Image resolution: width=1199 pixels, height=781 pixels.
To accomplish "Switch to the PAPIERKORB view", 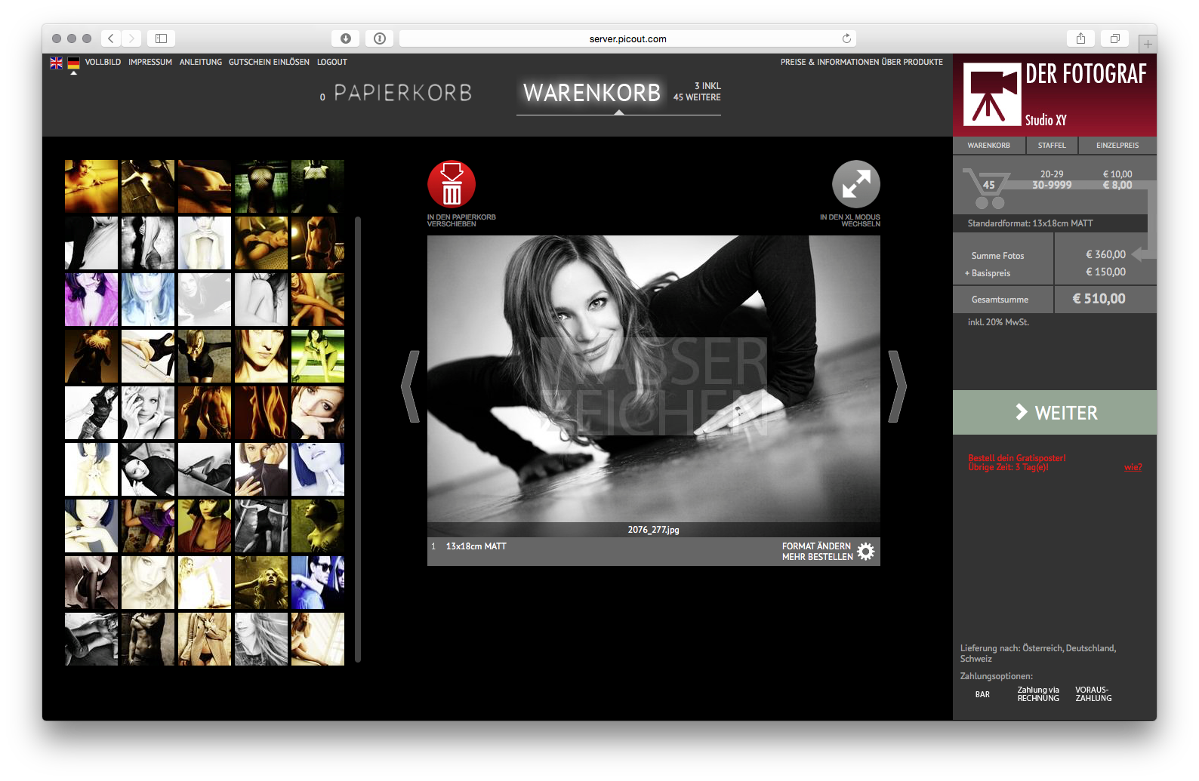I will 402,93.
